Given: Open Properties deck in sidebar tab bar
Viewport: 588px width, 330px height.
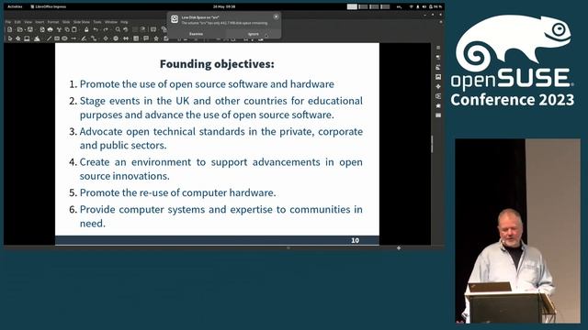Looking at the screenshot, I should (x=438, y=58).
